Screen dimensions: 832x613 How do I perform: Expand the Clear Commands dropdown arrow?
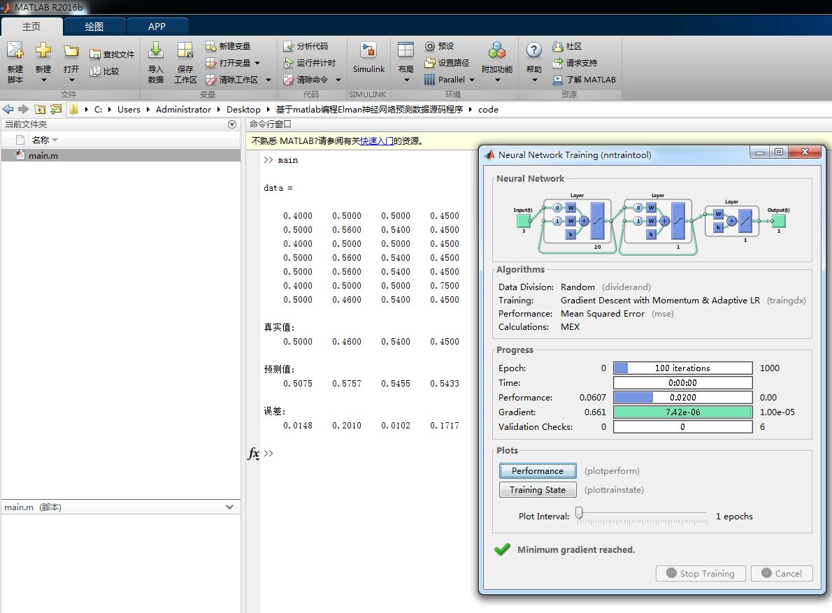coord(338,80)
